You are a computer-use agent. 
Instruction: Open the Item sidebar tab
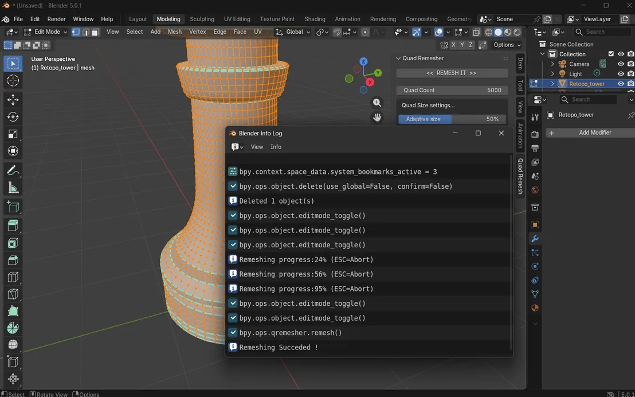[x=520, y=64]
